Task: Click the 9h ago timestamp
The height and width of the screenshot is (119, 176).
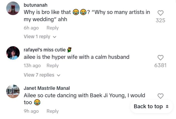Action: 31,111
